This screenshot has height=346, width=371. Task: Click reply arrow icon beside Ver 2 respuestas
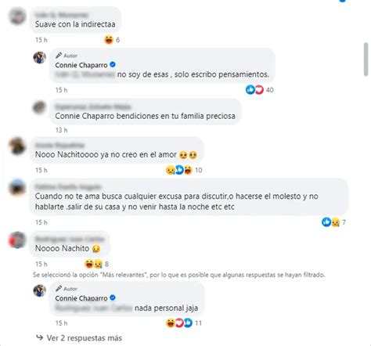tap(40, 337)
